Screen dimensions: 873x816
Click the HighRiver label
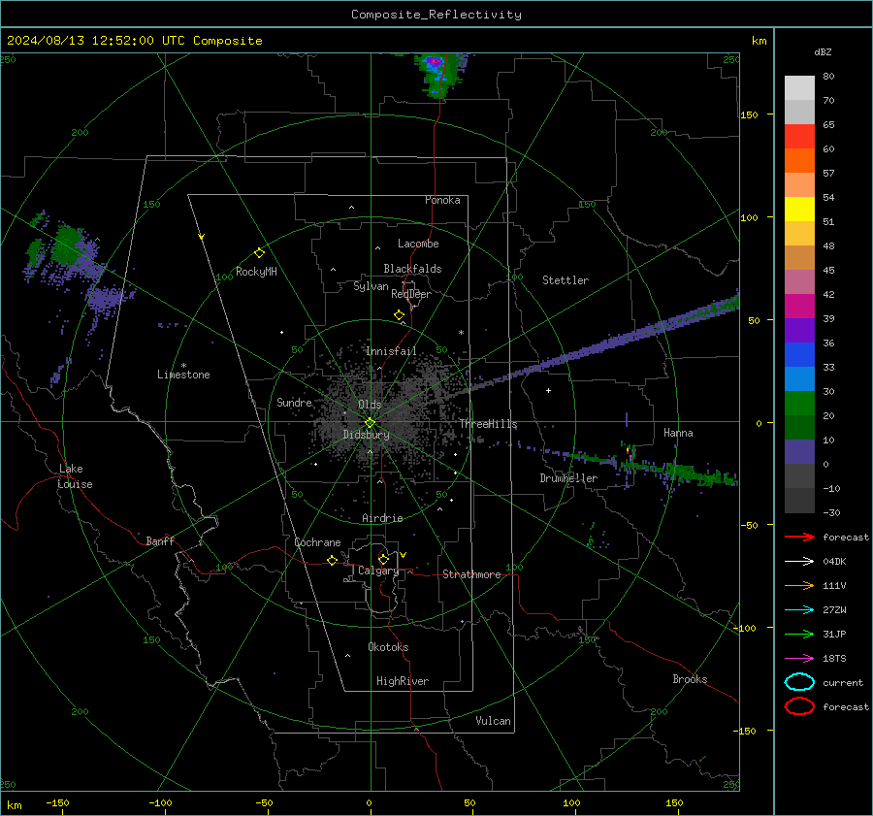(x=403, y=681)
